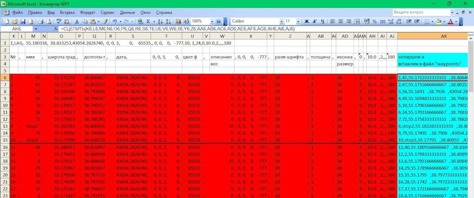The image size is (474, 198).
Task: Cut the selection with the scissors icon
Action: click(x=77, y=22)
